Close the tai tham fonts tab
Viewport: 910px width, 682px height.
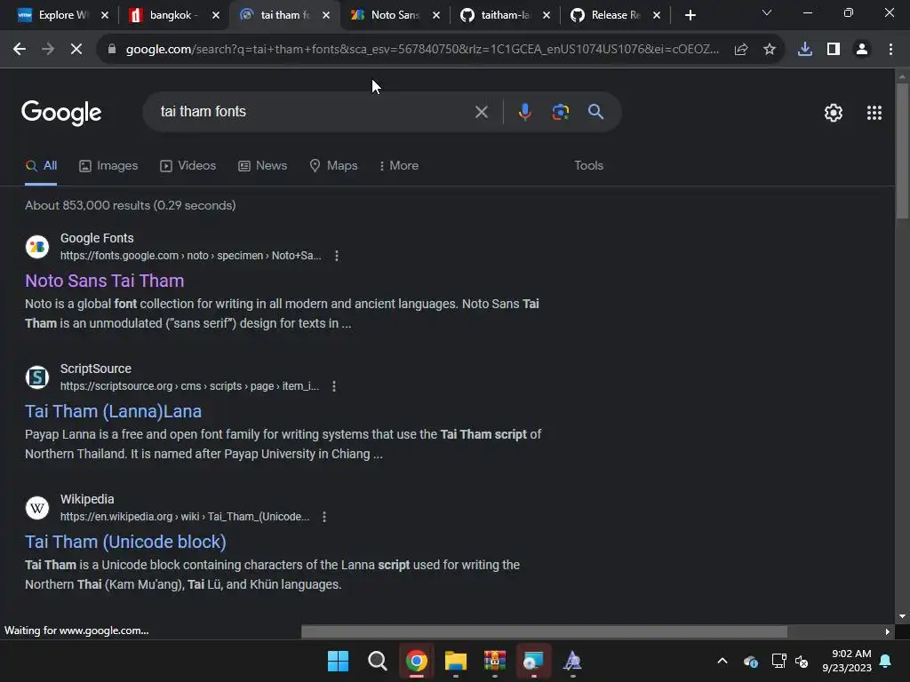(326, 15)
